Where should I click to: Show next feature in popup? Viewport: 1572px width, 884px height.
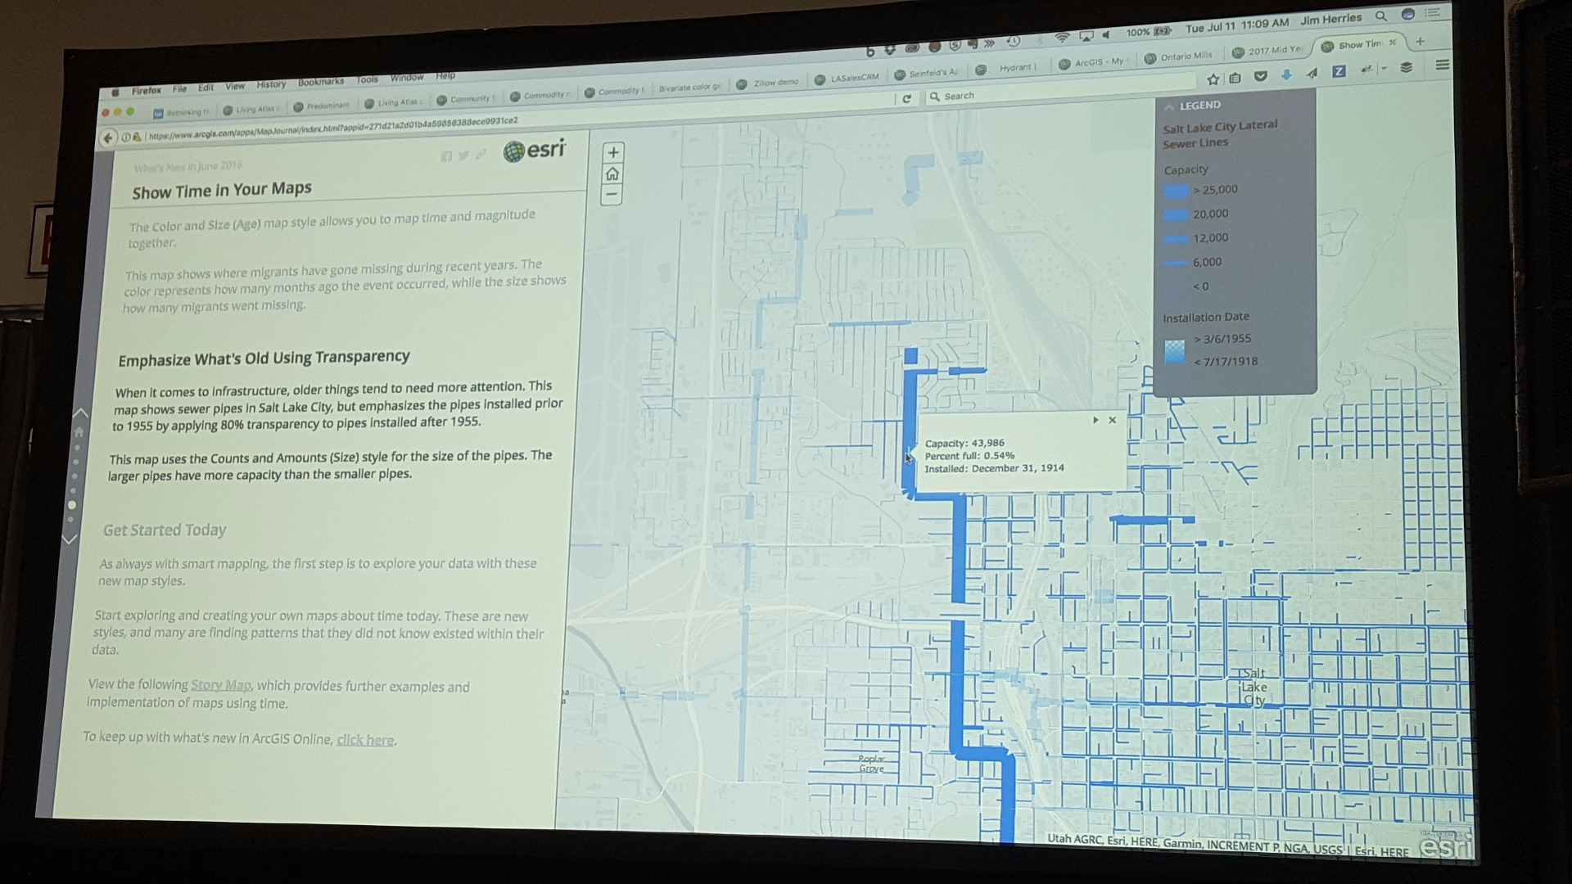pos(1095,420)
